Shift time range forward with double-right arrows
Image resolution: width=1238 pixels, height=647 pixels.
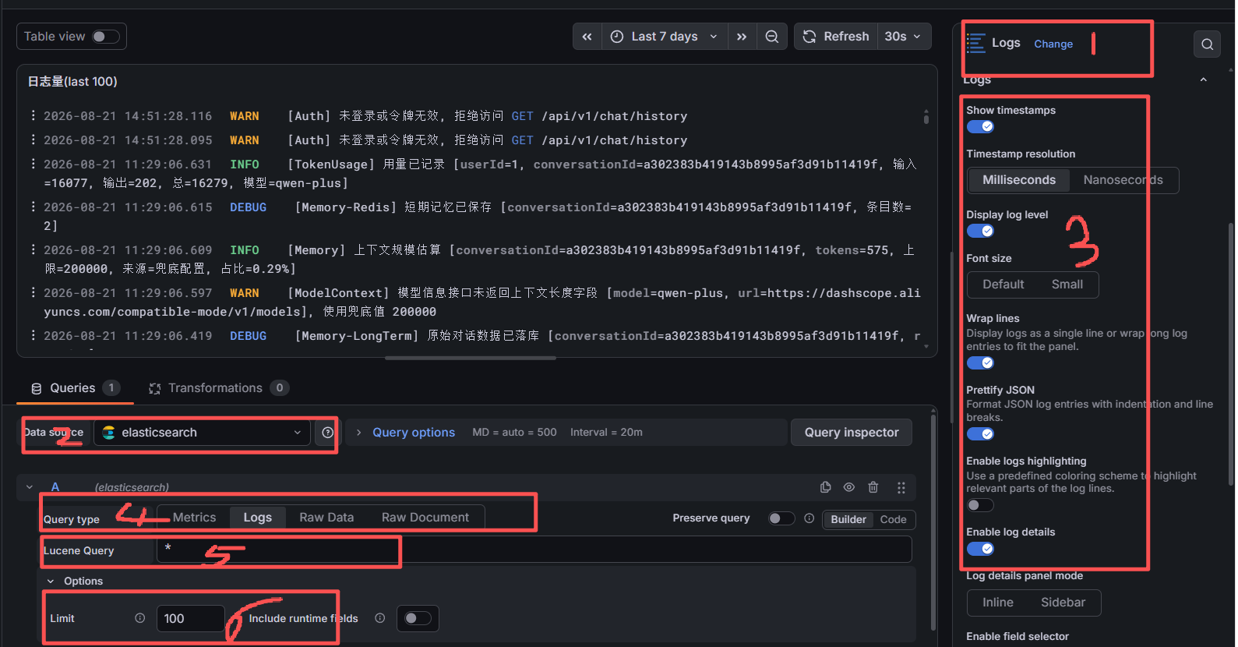coord(742,37)
